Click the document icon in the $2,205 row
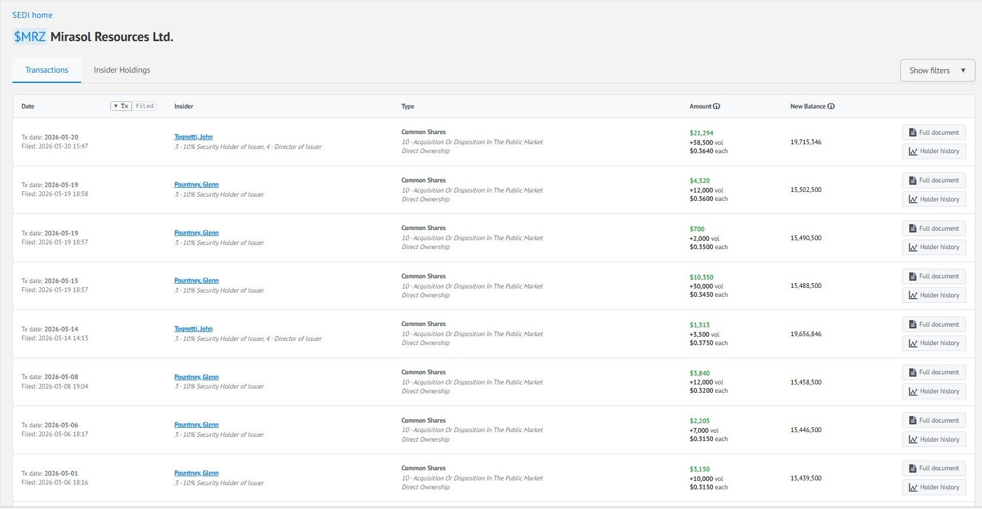The width and height of the screenshot is (982, 509). point(913,420)
